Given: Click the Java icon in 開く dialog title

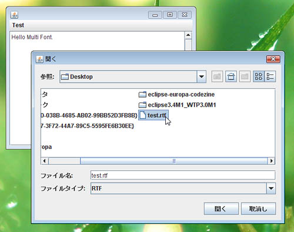Looking at the screenshot, I should point(39,59).
